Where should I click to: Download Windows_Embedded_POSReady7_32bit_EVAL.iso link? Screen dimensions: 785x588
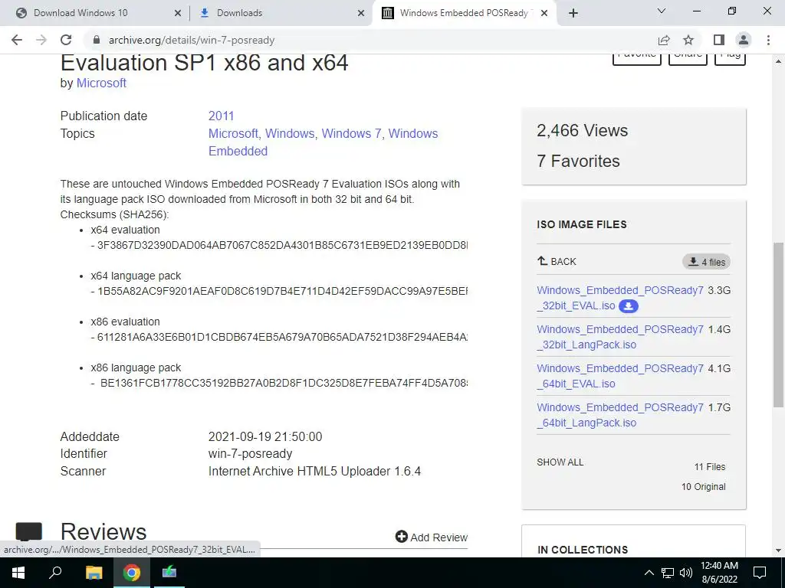pyautogui.click(x=619, y=298)
